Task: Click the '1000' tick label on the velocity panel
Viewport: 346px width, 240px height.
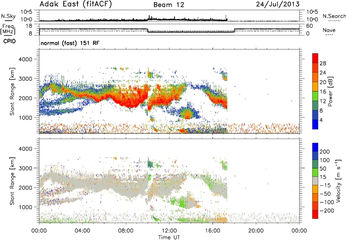Action: click(25, 207)
